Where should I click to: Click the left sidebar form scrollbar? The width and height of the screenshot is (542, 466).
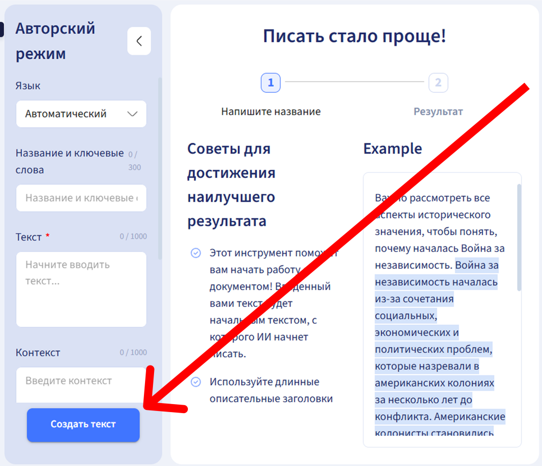[x=160, y=168]
